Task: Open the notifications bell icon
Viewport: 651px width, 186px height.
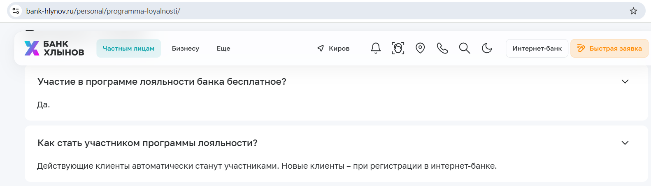Action: tap(376, 48)
